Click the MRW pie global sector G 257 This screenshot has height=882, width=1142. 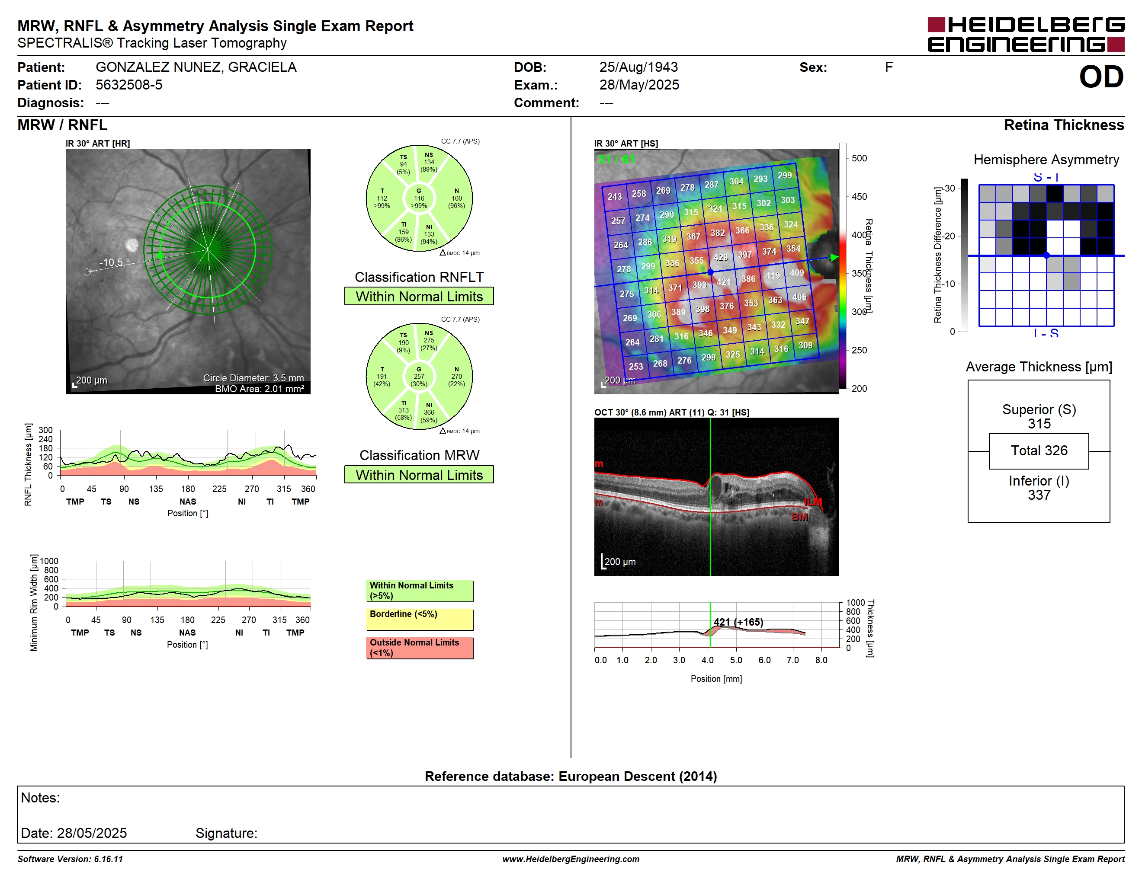(x=419, y=376)
